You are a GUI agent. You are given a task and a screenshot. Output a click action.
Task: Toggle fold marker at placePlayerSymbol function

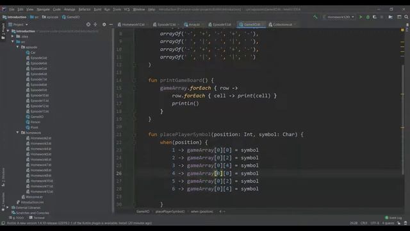(x=135, y=135)
